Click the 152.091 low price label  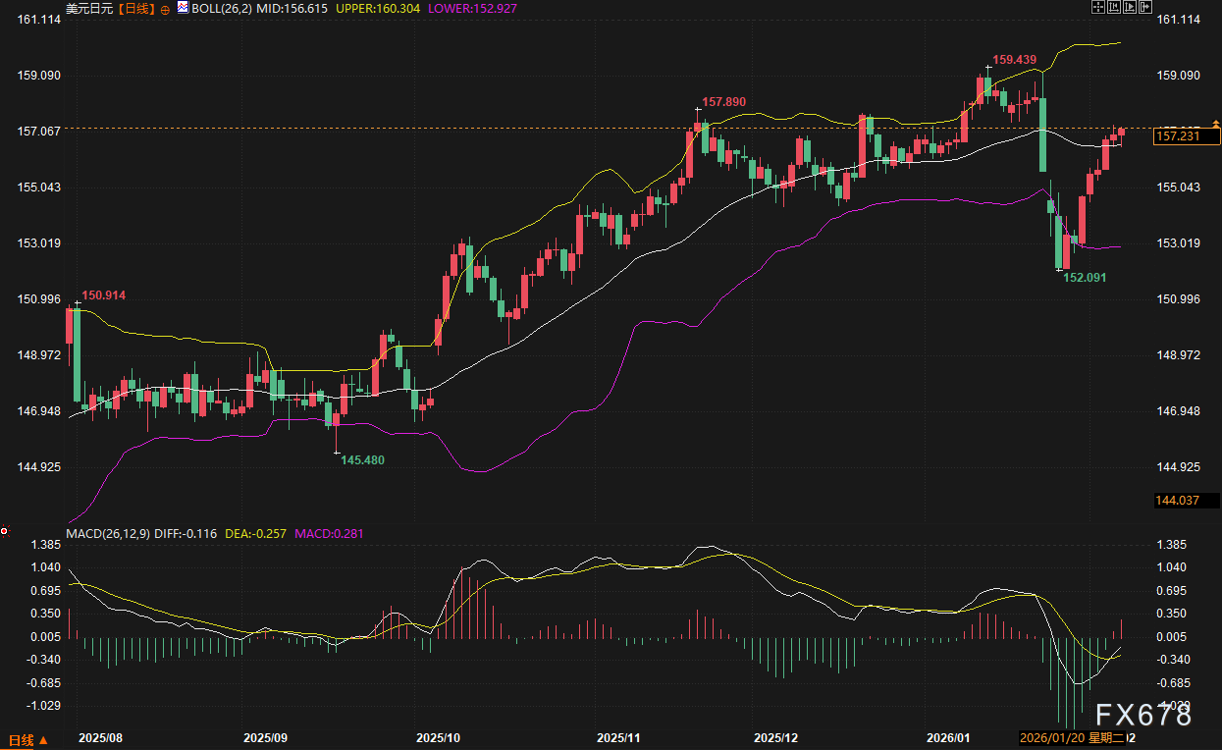(x=1085, y=278)
